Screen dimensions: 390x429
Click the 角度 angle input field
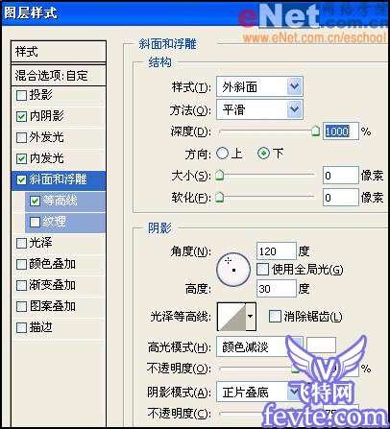[x=277, y=251]
